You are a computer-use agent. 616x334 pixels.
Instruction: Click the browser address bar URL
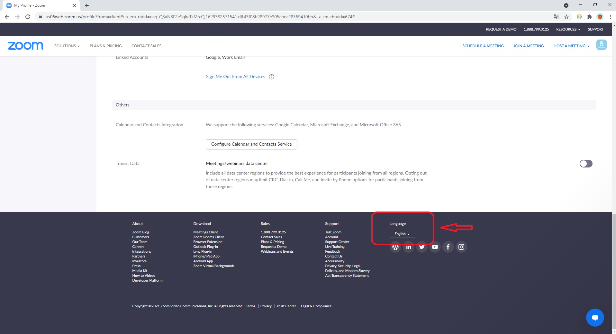(200, 17)
